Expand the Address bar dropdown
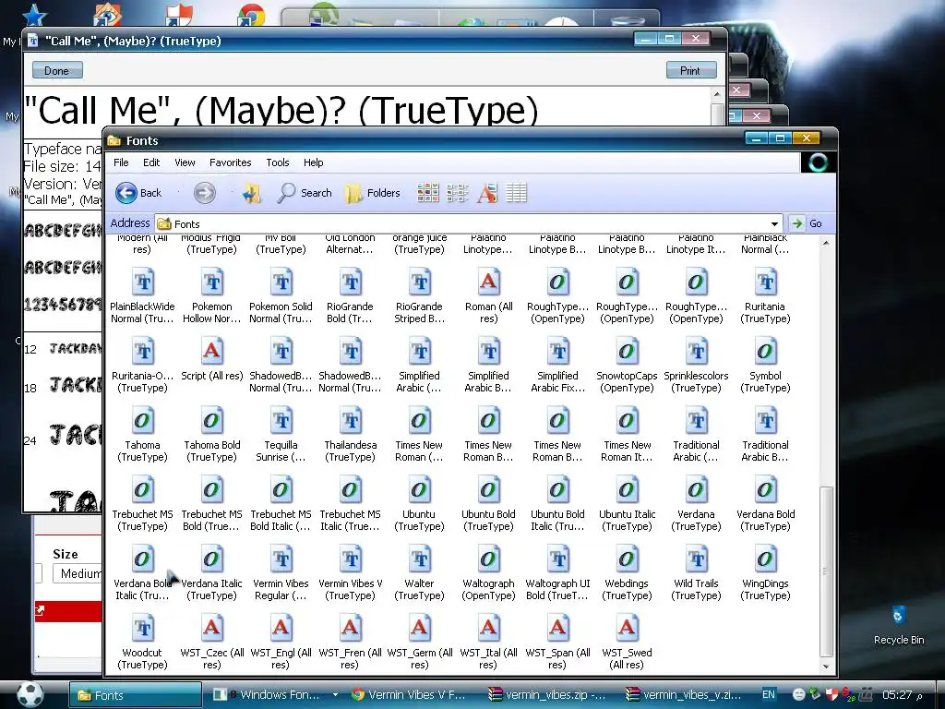 pos(774,223)
